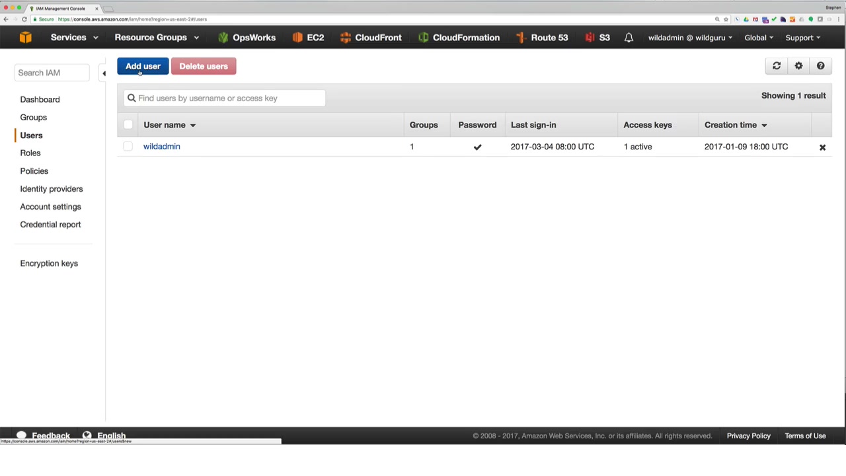The image size is (846, 476).
Task: Click the browser back arrow
Action: [x=6, y=19]
